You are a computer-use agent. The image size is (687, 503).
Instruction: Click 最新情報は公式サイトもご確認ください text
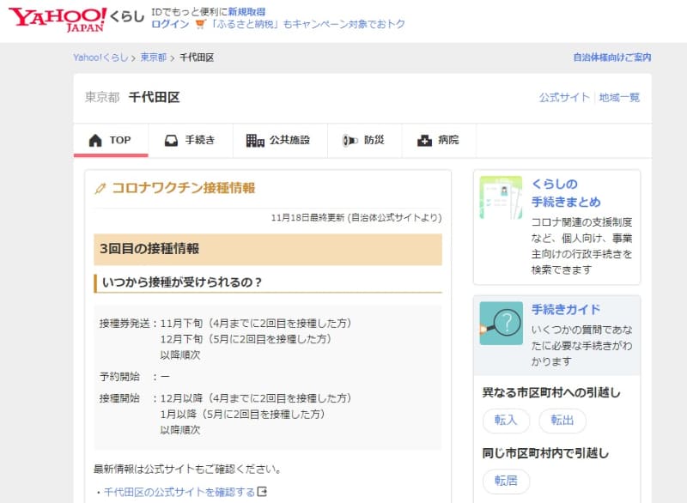(187, 469)
